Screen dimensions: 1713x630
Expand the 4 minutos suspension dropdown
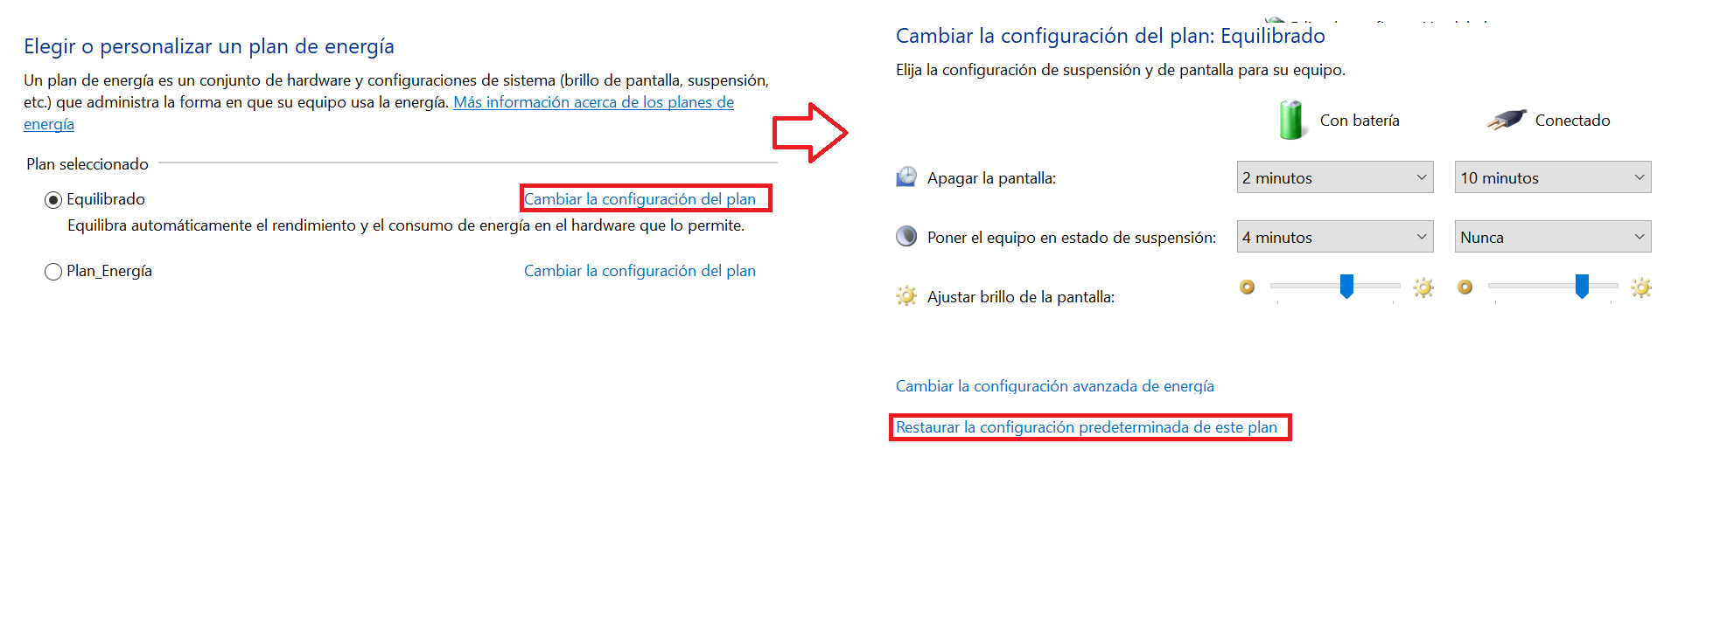tap(1335, 237)
